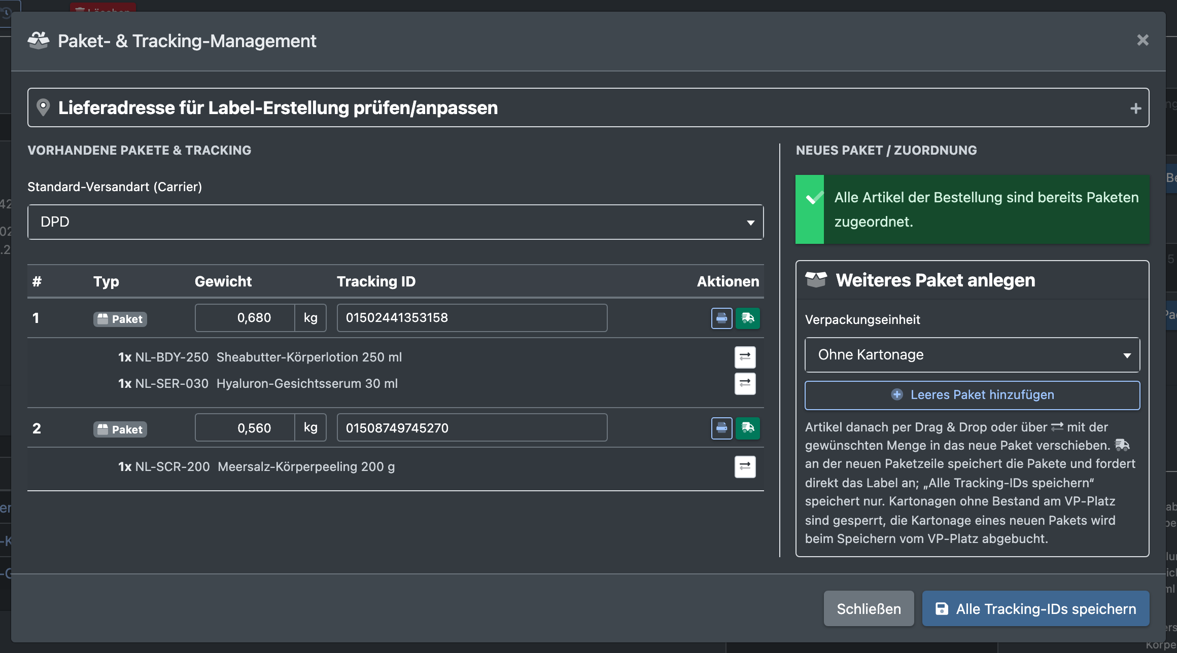Select SKU text NL-SER-030
Image resolution: width=1177 pixels, height=653 pixels.
[171, 383]
